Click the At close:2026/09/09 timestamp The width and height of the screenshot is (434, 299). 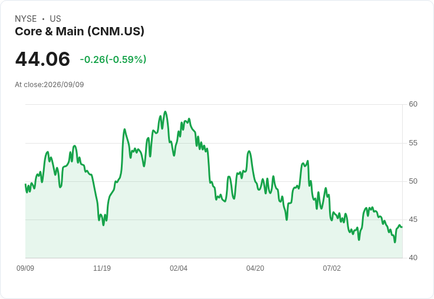[50, 85]
